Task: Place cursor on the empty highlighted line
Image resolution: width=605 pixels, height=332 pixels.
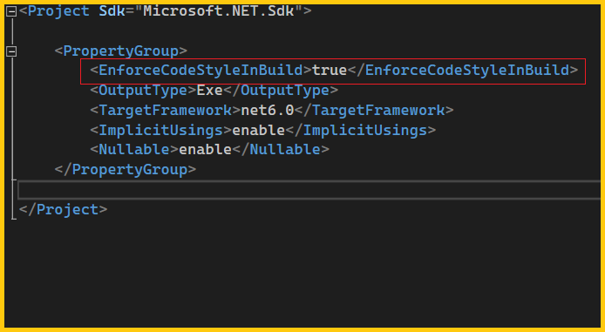Action: coord(309,190)
